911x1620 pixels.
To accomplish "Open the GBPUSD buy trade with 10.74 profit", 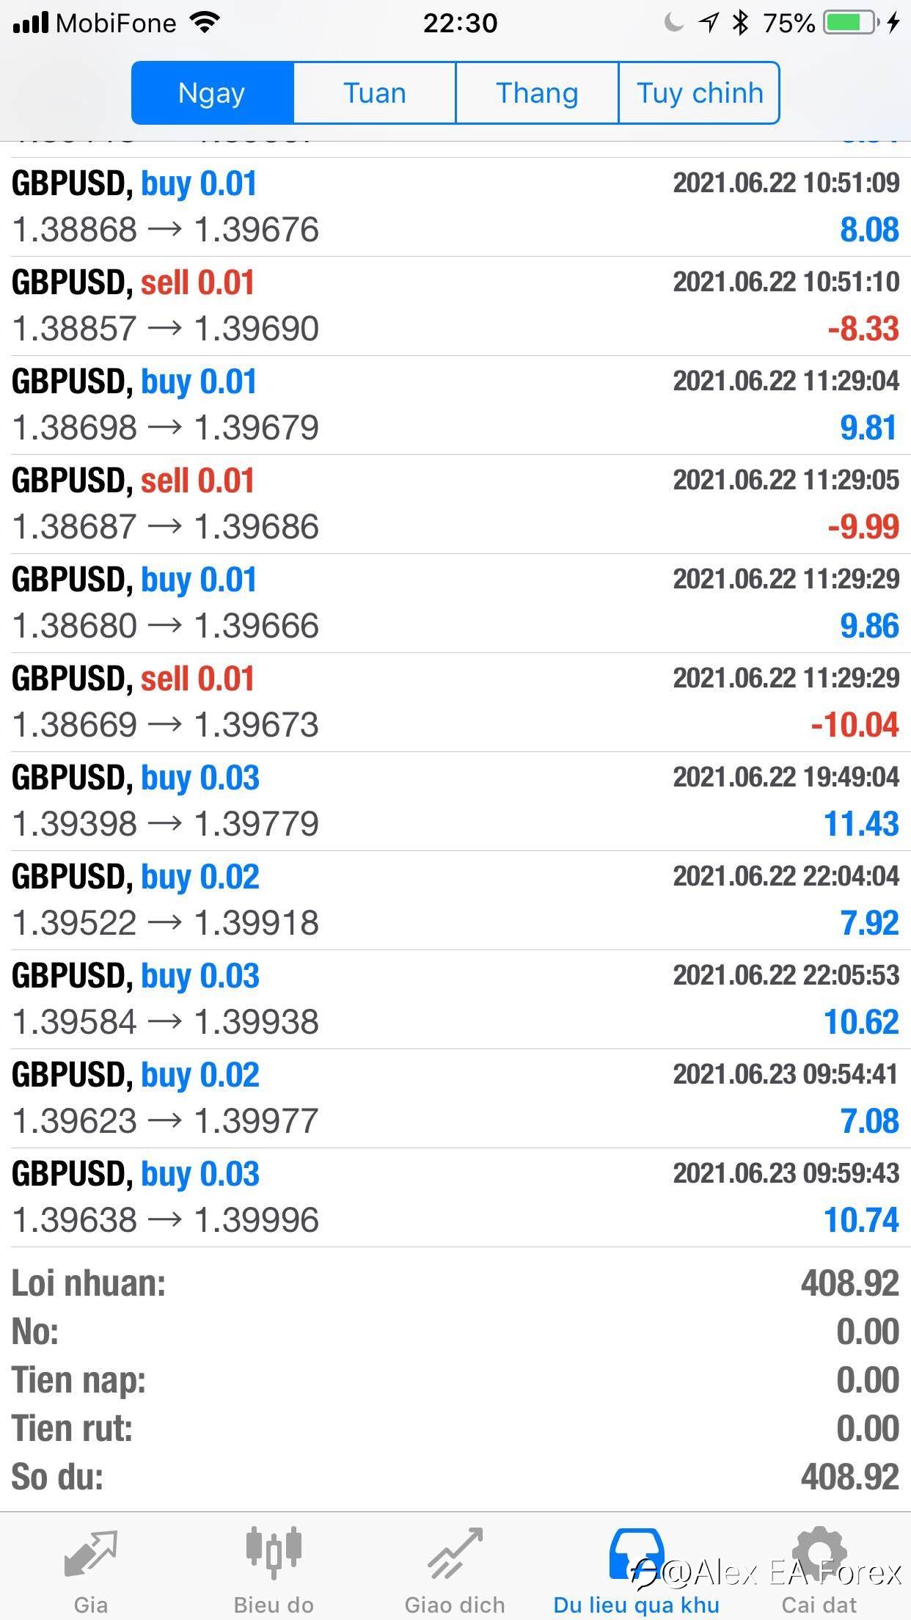I will [x=455, y=1197].
